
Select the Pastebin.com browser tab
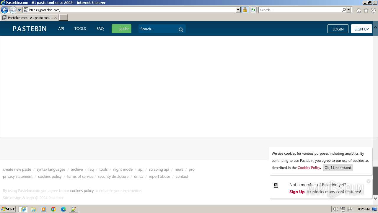click(30, 18)
